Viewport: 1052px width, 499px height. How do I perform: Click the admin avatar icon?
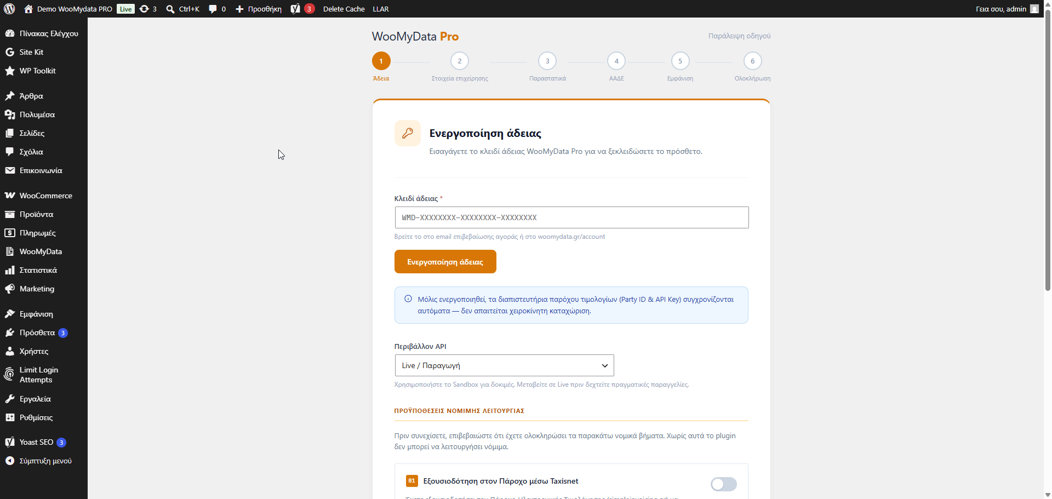point(1034,9)
